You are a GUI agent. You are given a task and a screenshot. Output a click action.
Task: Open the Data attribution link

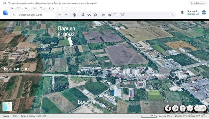click(x=28, y=116)
